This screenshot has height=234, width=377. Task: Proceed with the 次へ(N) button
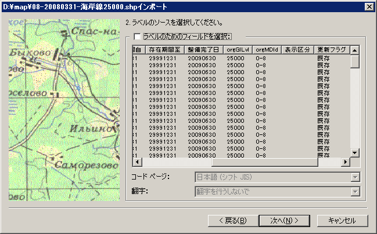tap(284, 221)
